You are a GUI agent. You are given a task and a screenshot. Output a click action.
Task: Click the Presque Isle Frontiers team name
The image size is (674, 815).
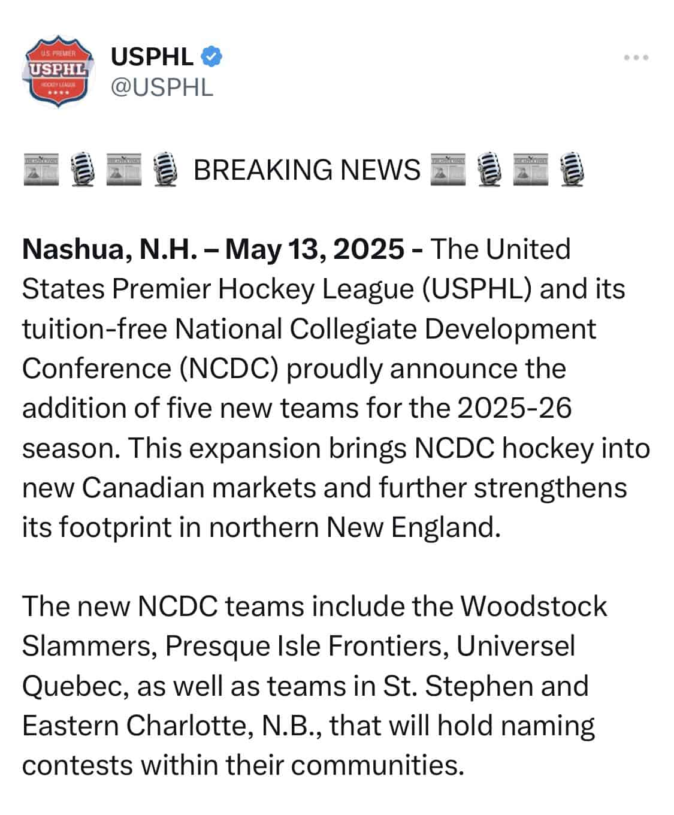coord(306,647)
